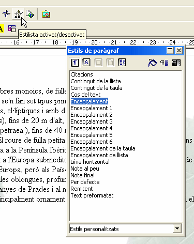Activate fill format mode paint can
Image resolution: width=194 pixels, height=244 pixels.
click(152, 63)
